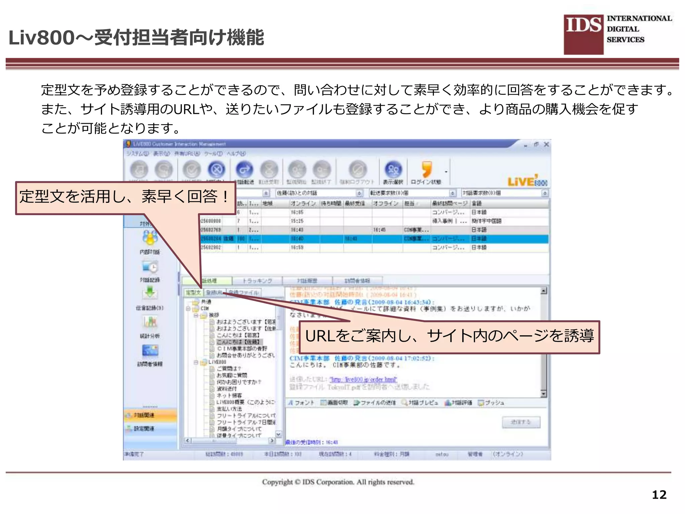Click the 対話プレビュ chat toolbar button
Viewport: 685px width, 514px height.
tap(420, 403)
